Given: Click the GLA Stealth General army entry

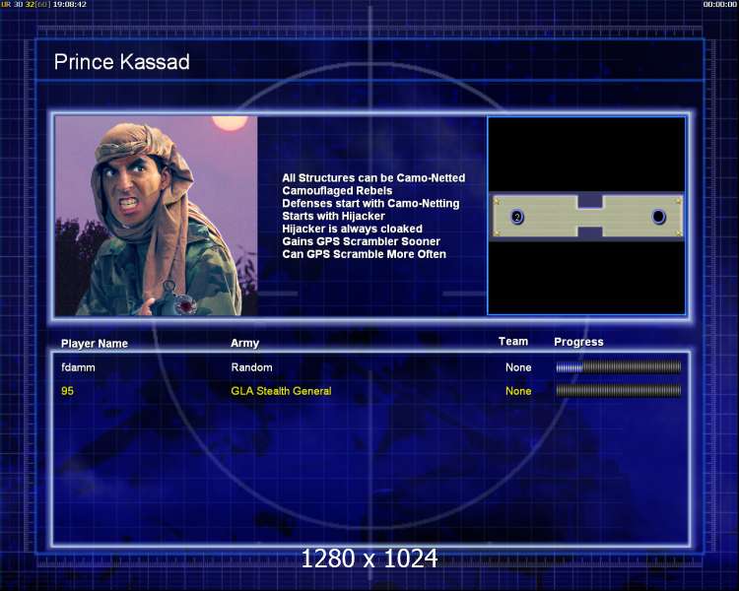Looking at the screenshot, I should click(281, 391).
